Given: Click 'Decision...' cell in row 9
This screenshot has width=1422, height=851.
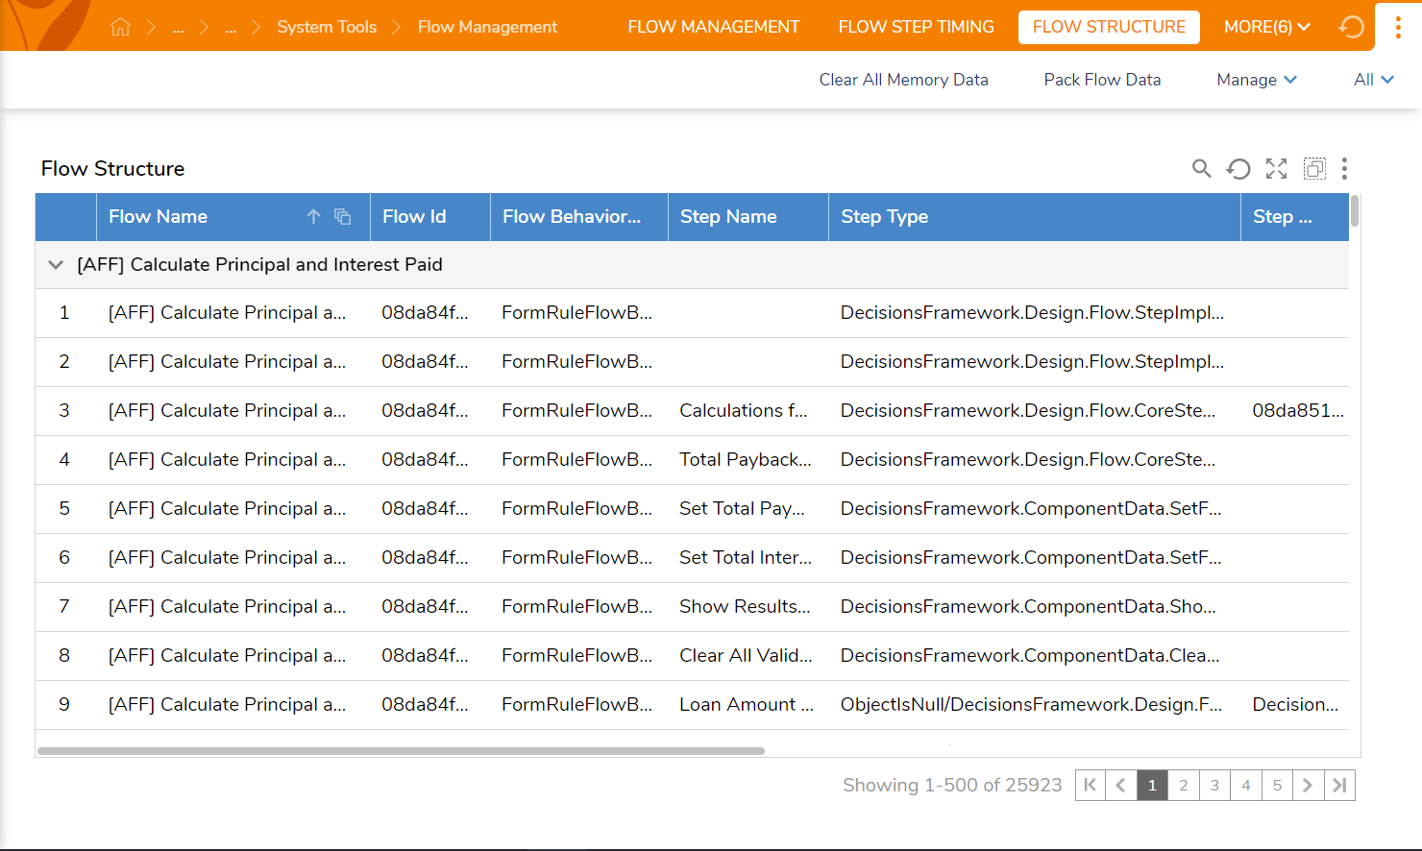Looking at the screenshot, I should coord(1295,705).
